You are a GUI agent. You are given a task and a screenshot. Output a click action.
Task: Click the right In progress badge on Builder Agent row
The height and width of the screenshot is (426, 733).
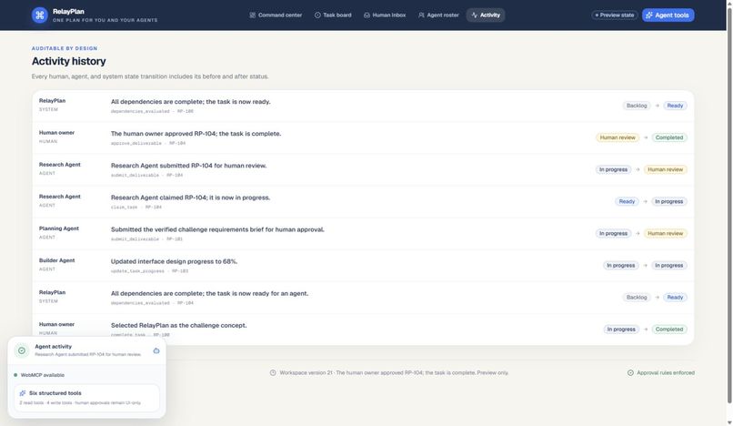click(669, 266)
